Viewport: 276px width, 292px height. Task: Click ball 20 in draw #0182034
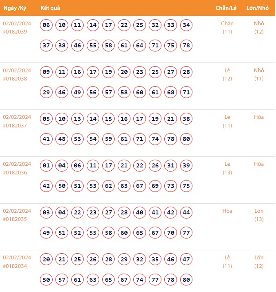pos(46,259)
